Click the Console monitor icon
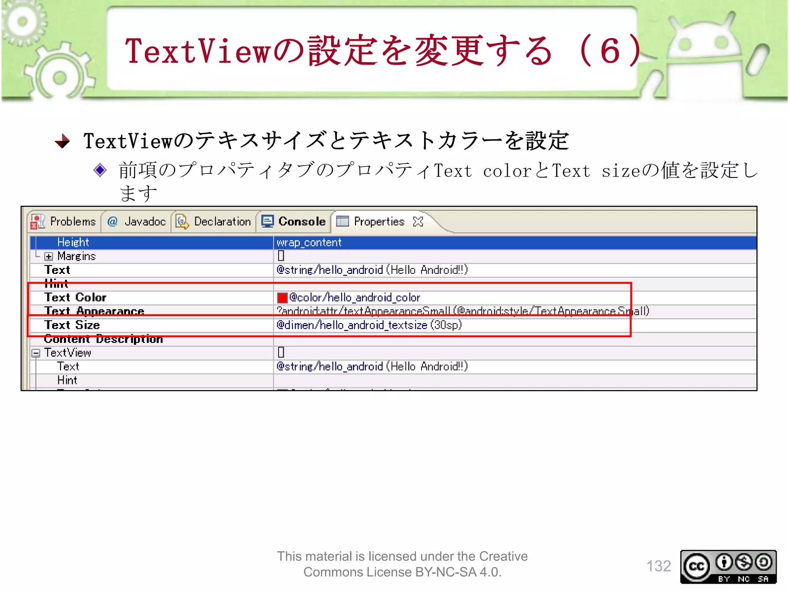789x591 pixels. (267, 221)
